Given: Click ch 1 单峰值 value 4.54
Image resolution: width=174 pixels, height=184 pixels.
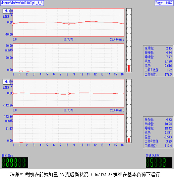Looking at the screenshot, I should tap(169, 53).
